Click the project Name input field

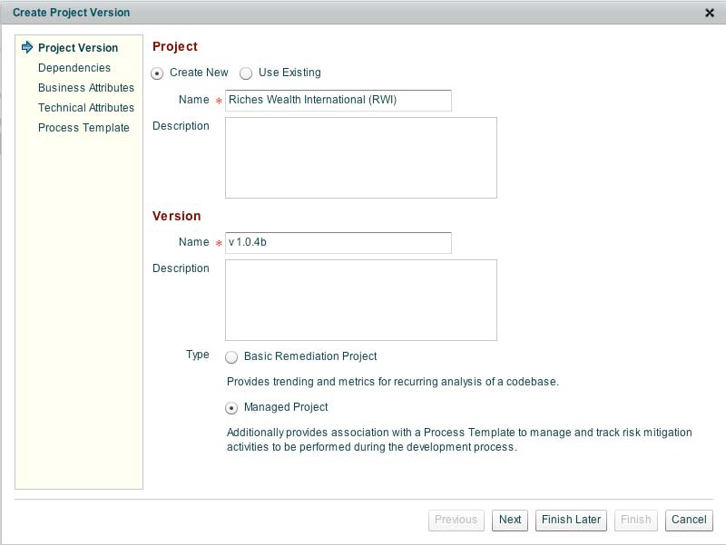click(338, 100)
